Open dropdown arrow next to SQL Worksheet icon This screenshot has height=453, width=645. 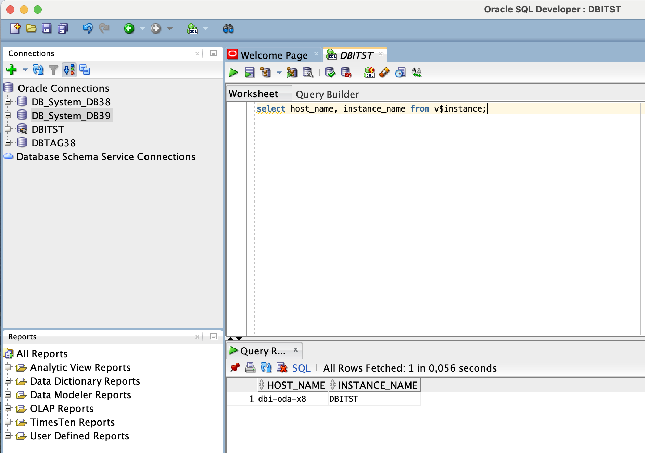[206, 29]
